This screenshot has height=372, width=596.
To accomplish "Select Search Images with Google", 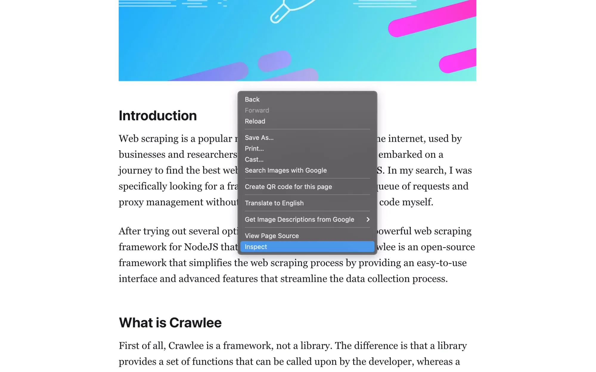I will coord(285,170).
